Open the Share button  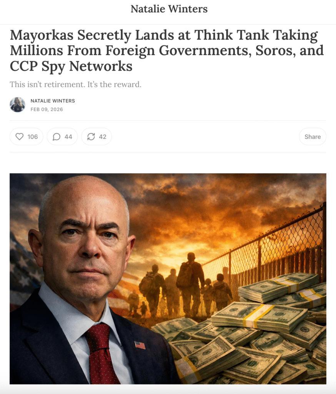coord(313,137)
